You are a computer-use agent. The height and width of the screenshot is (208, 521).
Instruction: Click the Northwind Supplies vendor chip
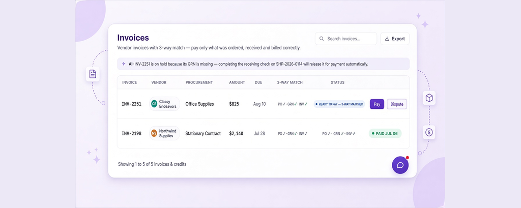(164, 133)
